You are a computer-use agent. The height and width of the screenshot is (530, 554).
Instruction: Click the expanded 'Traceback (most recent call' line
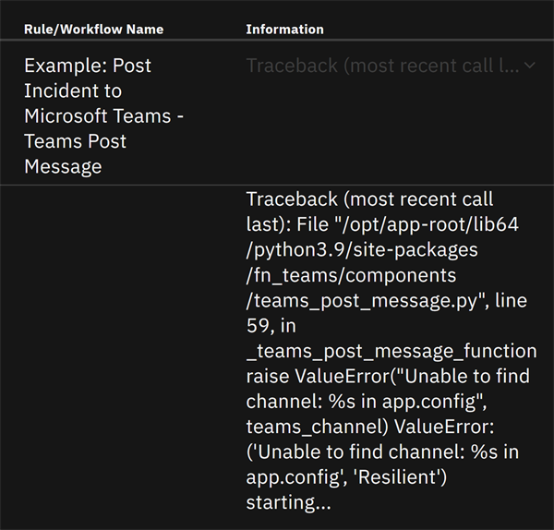(369, 199)
